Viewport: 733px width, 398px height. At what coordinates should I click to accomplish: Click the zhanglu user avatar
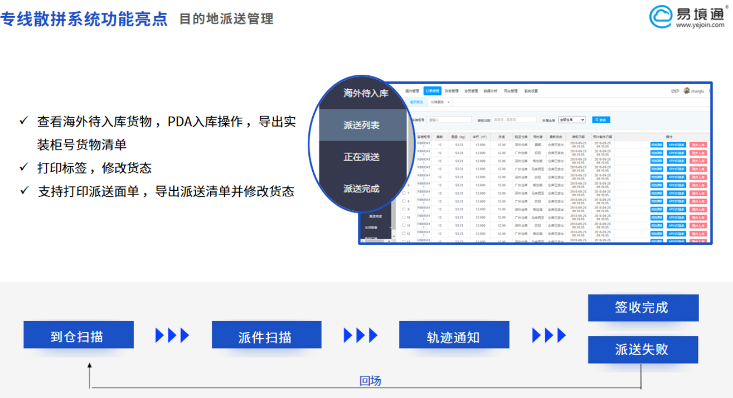point(687,91)
